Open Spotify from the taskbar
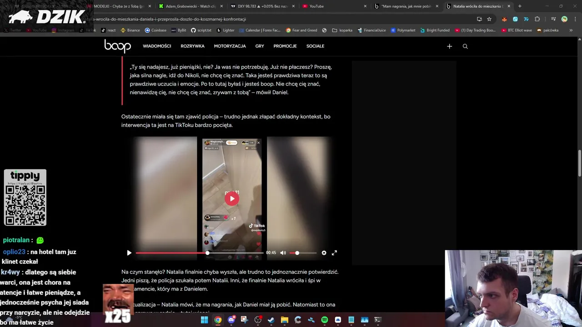The height and width of the screenshot is (327, 582). pos(325,320)
